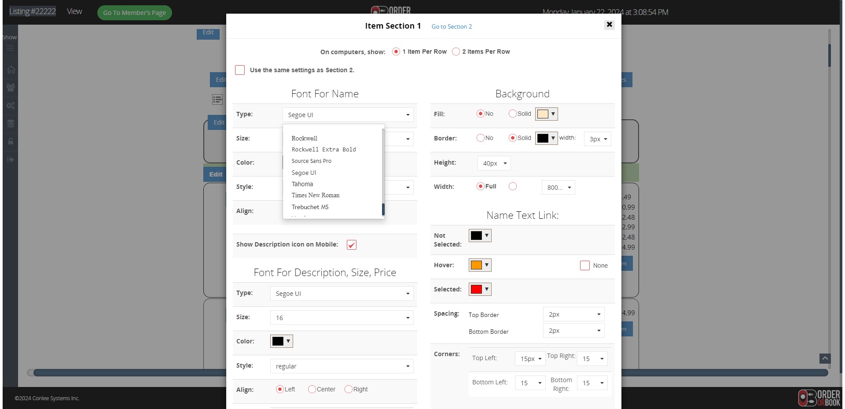Align description text Center

click(312, 389)
